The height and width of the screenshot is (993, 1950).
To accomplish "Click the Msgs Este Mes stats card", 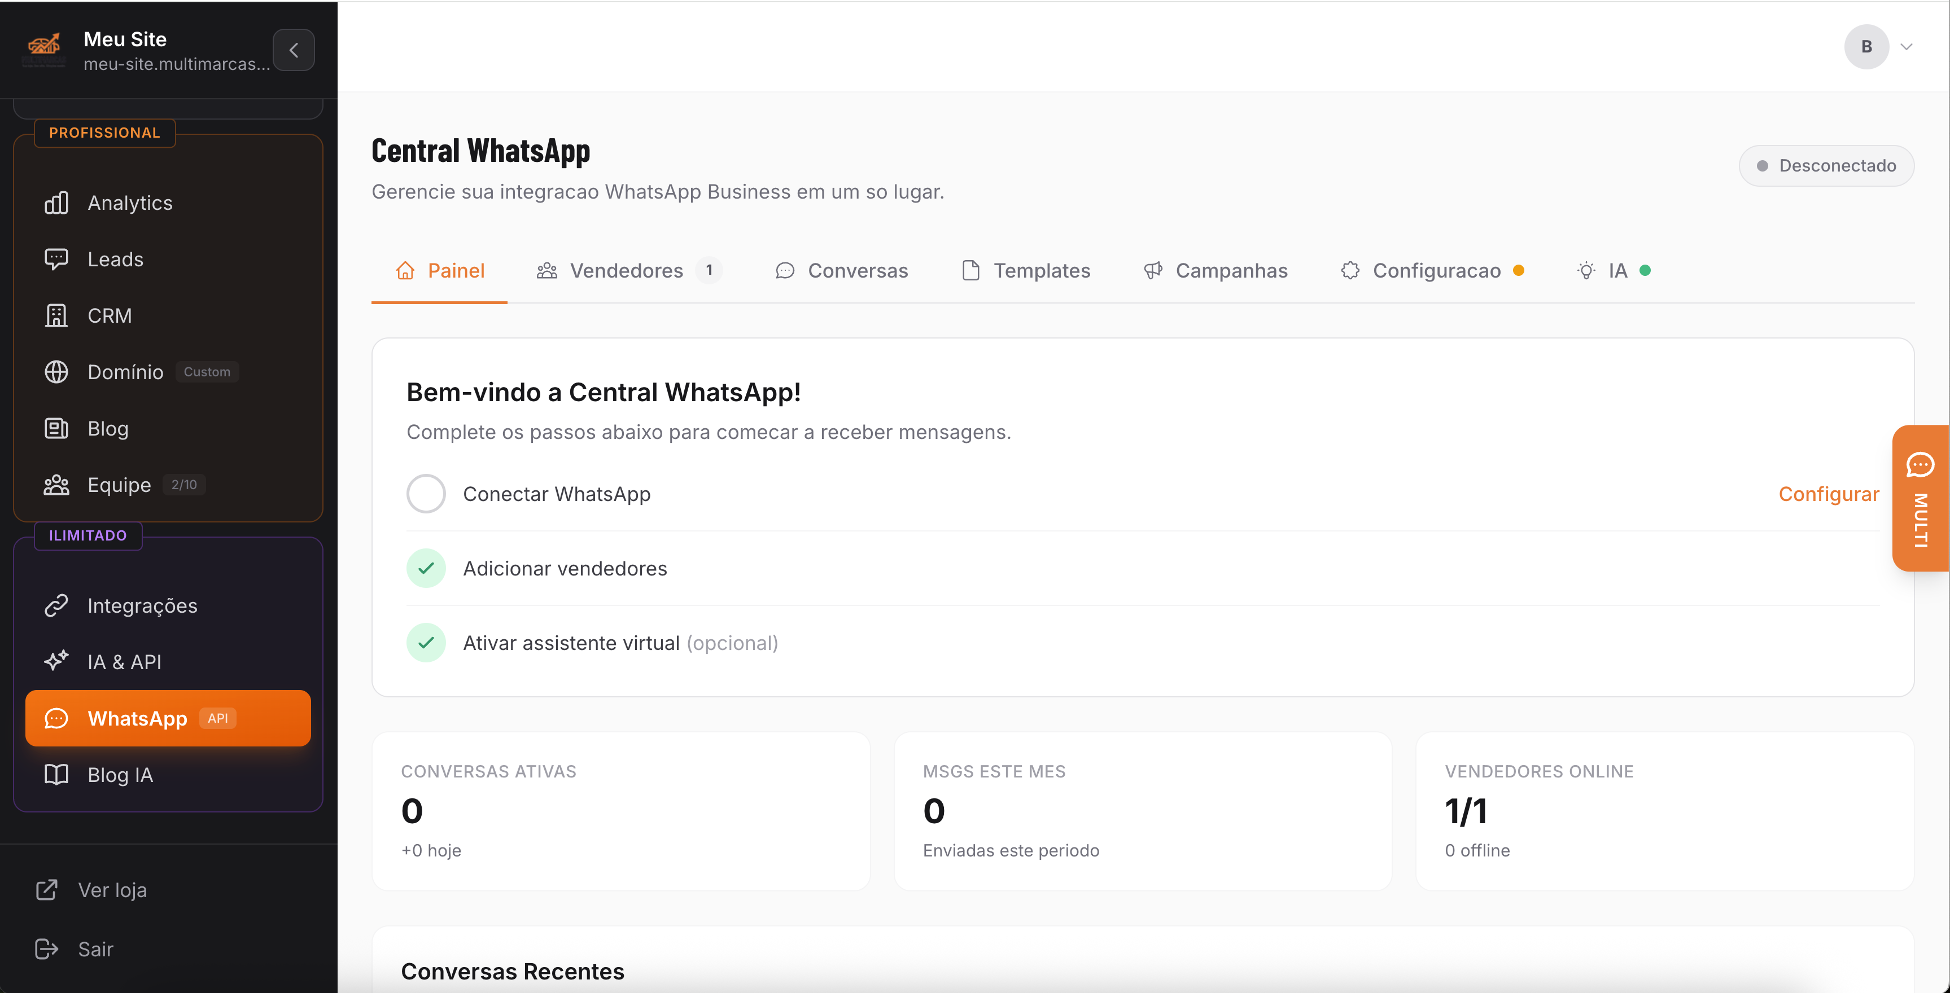I will point(1142,811).
